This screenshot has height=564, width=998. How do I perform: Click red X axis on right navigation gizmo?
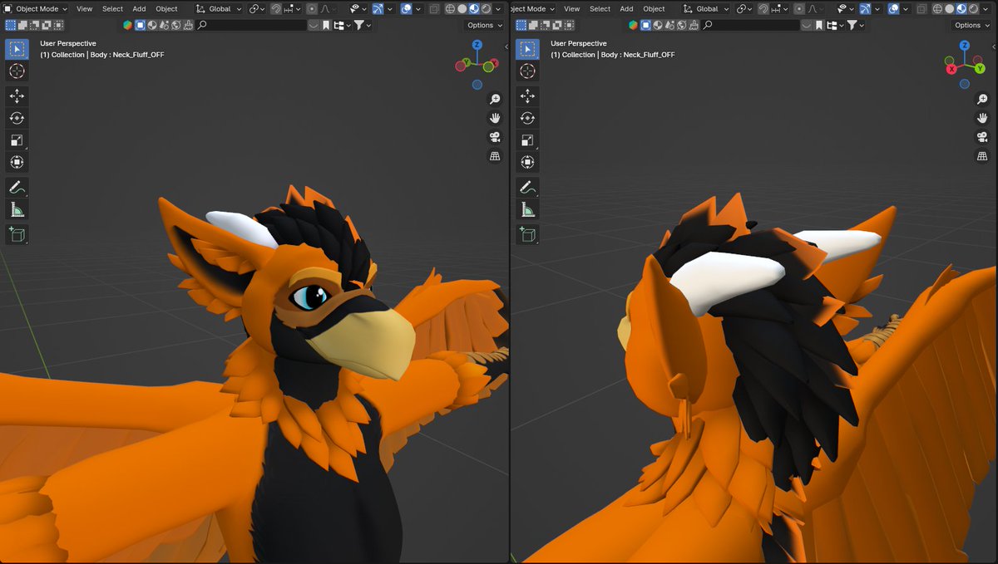tap(952, 69)
